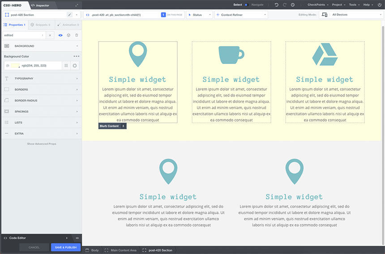Click the first Simple widget heading
This screenshot has height=254, width=385.
[x=137, y=80]
